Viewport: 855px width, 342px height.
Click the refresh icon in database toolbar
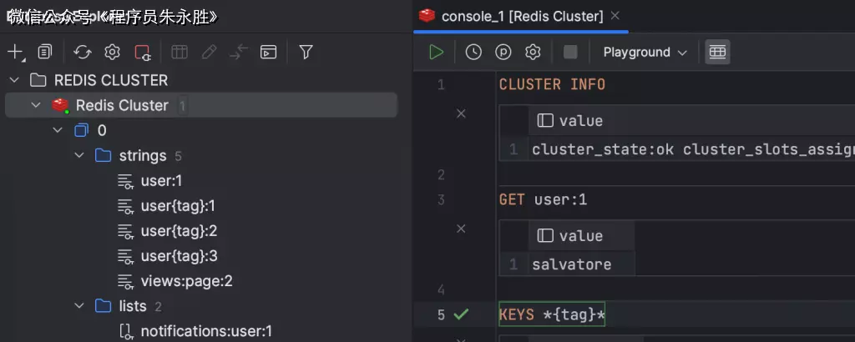pos(82,52)
